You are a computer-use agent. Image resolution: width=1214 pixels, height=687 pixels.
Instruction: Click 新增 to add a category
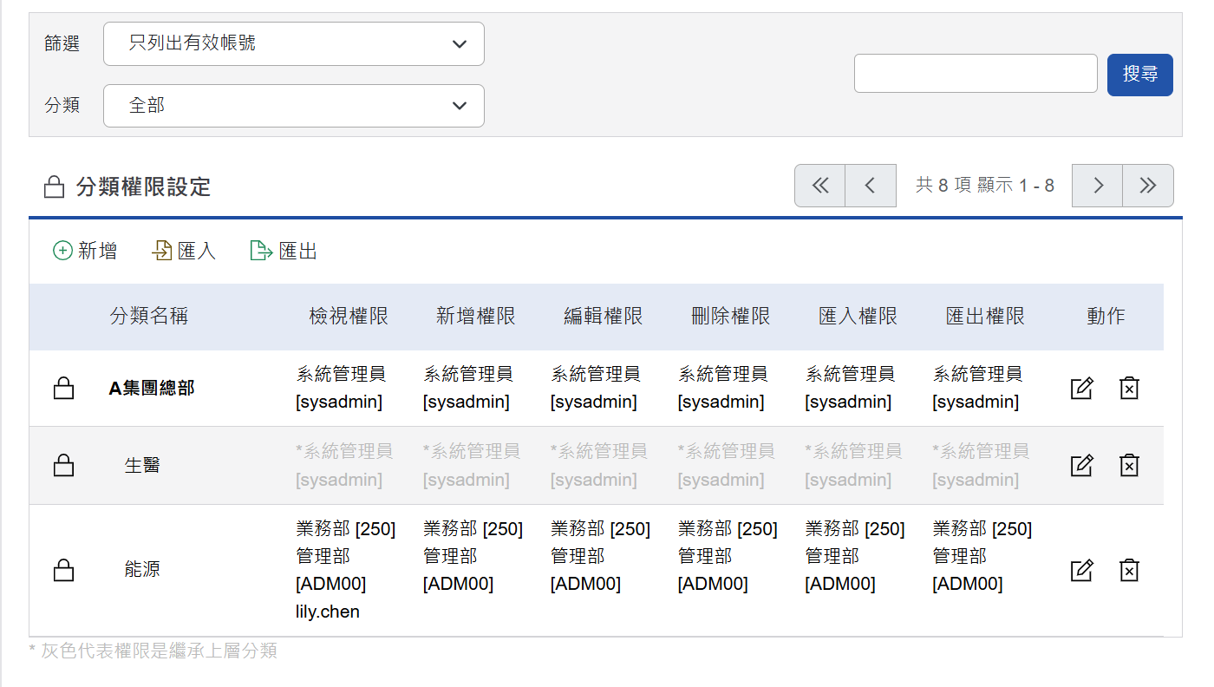pos(85,252)
